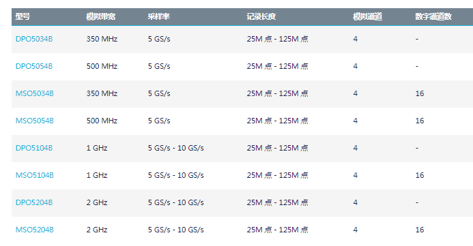The height and width of the screenshot is (246, 473).
Task: Open the MSO5034B model link
Action: (35, 93)
